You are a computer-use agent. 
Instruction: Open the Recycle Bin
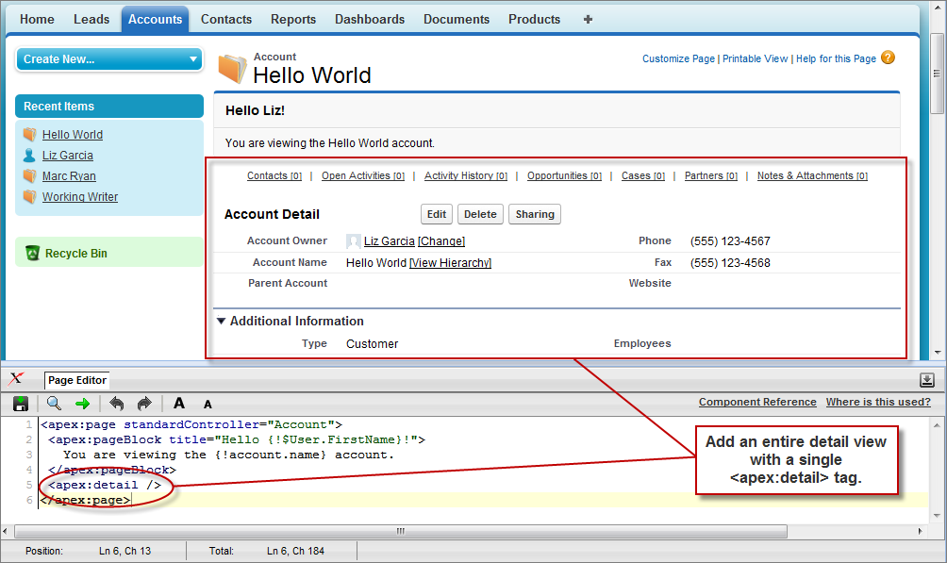click(x=71, y=253)
